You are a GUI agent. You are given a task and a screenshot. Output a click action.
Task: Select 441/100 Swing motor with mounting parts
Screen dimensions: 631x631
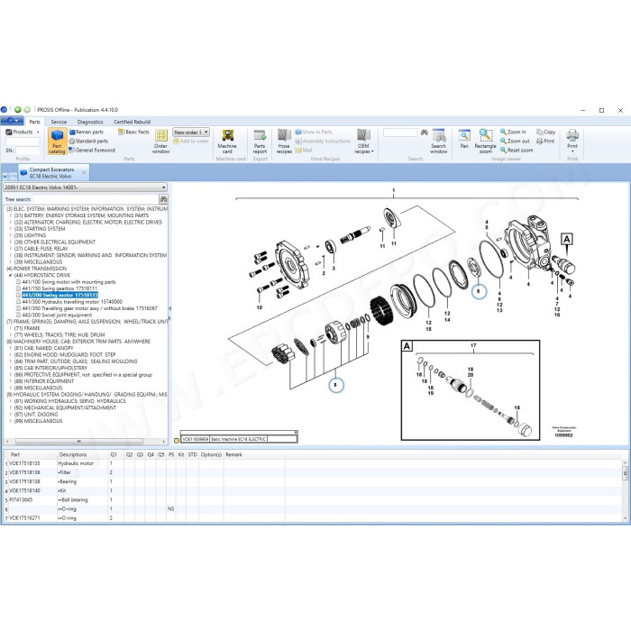coord(69,282)
